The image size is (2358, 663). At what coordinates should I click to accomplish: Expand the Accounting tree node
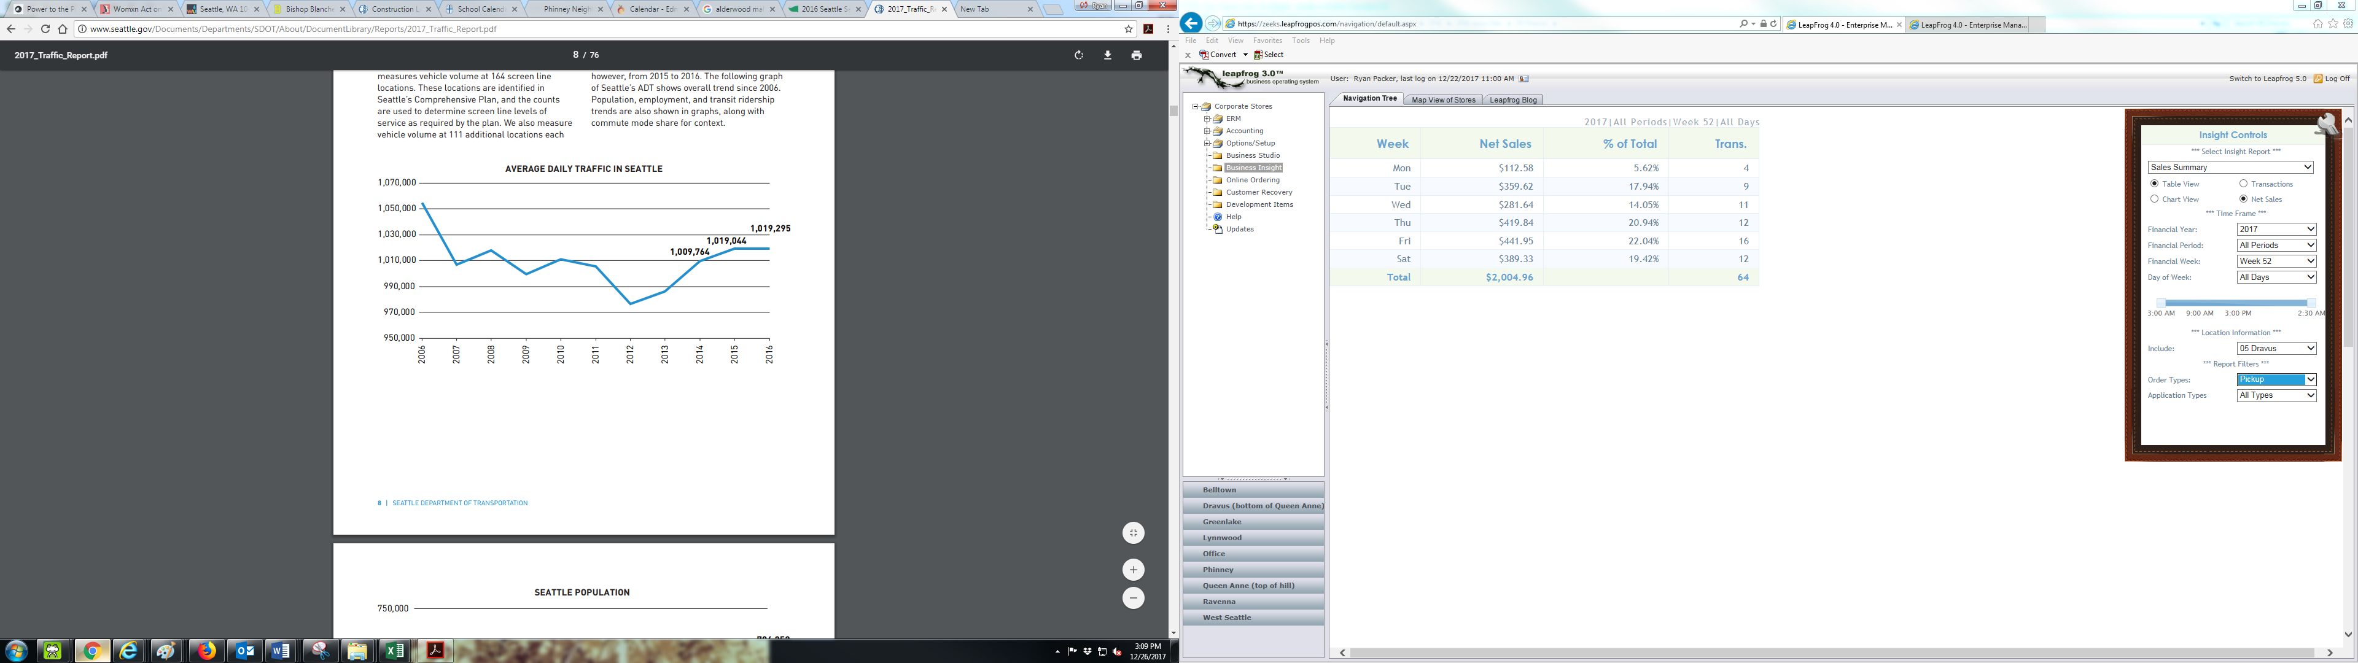(x=1207, y=131)
